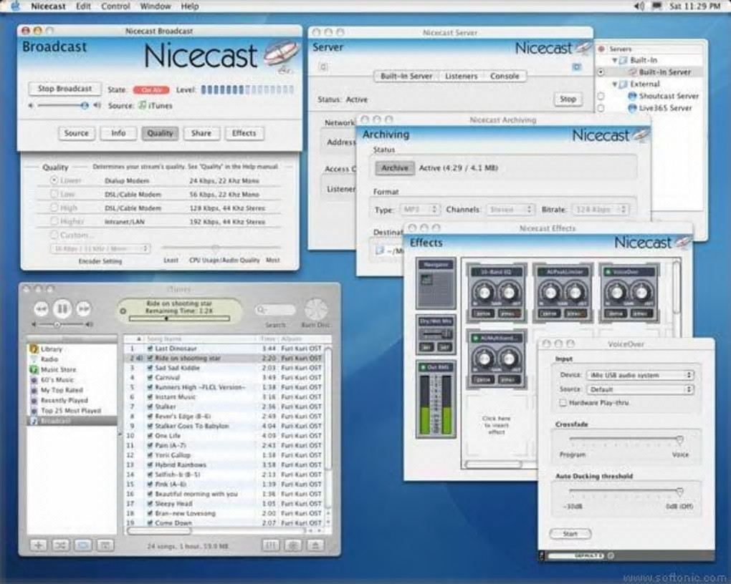Collapse the External servers group

pyautogui.click(x=614, y=84)
